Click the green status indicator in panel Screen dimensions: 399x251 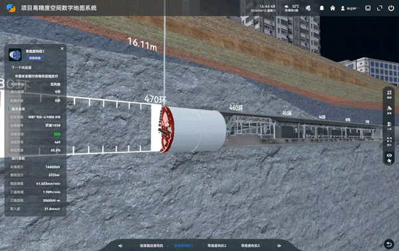(x=57, y=134)
